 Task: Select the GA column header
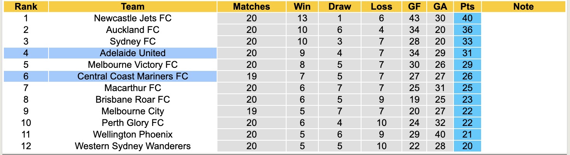(x=440, y=7)
